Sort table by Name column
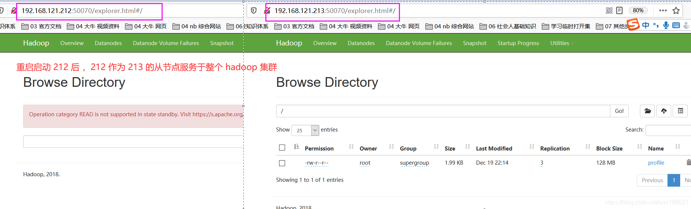Screen dimensions: 691x209 point(656,148)
